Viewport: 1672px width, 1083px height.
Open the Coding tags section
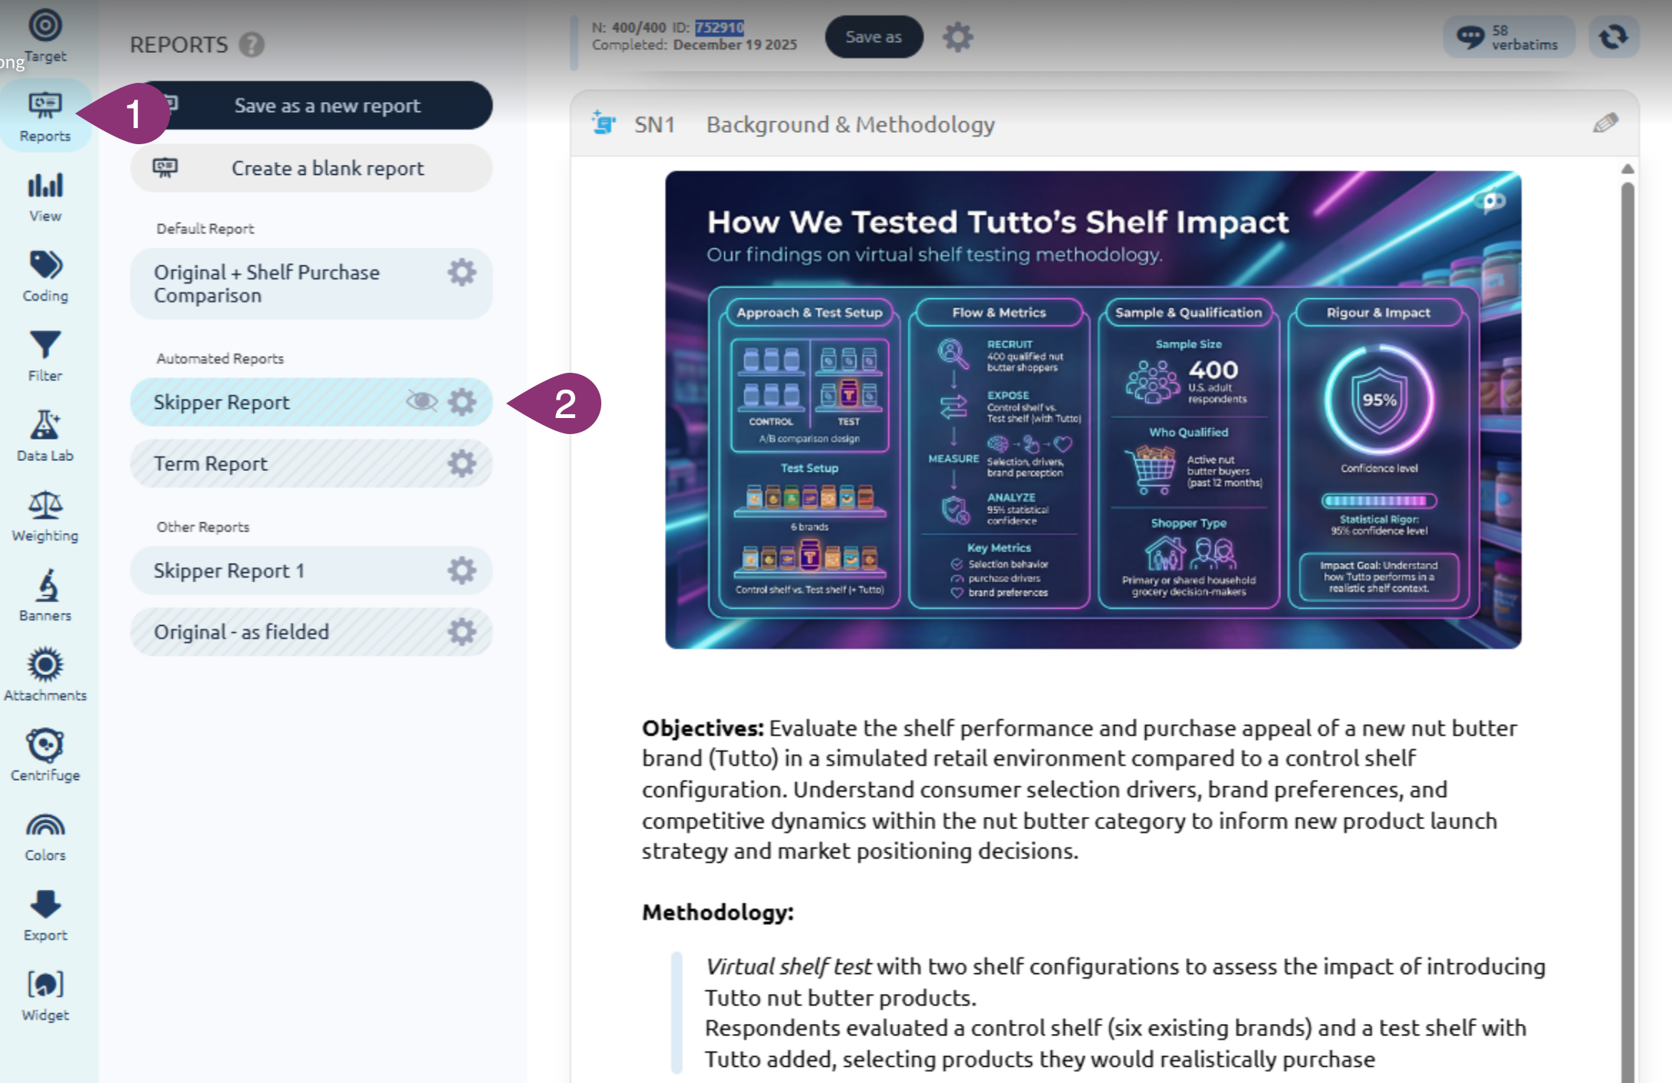pos(45,276)
